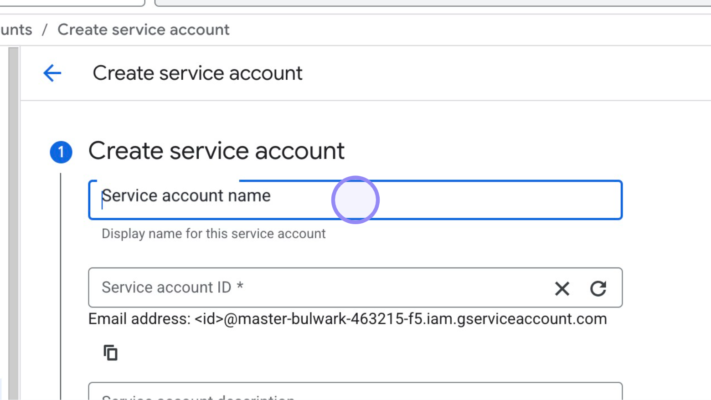Navigate to the truncated service accounts breadcrumb

pyautogui.click(x=15, y=29)
